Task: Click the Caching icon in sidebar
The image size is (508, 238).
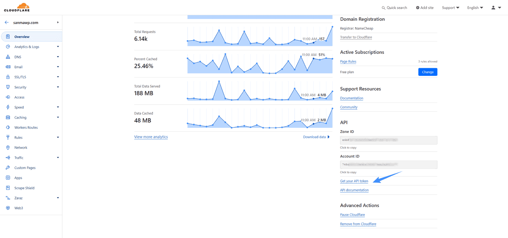Action: tap(8, 117)
